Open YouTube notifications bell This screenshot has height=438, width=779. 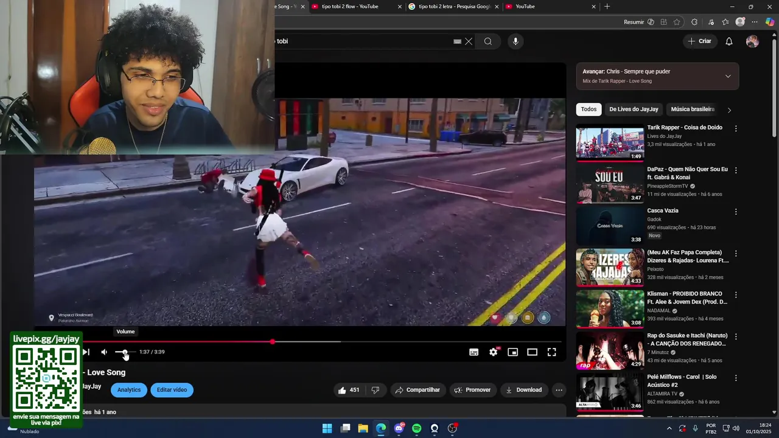(x=729, y=41)
